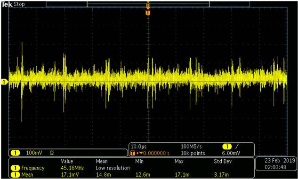Click the 10k points record length readout
298x179 pixels.
pos(193,153)
